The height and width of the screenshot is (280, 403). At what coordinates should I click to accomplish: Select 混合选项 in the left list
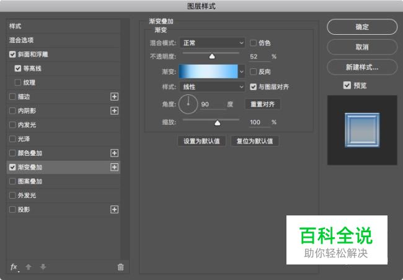pyautogui.click(x=63, y=40)
